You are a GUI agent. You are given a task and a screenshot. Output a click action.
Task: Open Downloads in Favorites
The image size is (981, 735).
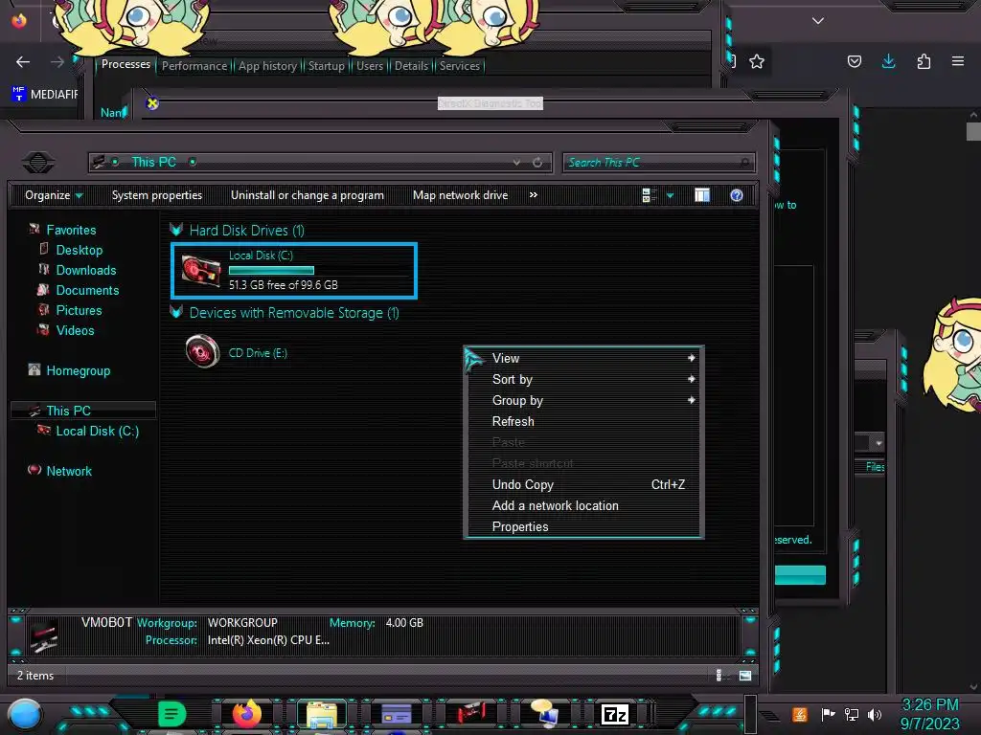[86, 270]
